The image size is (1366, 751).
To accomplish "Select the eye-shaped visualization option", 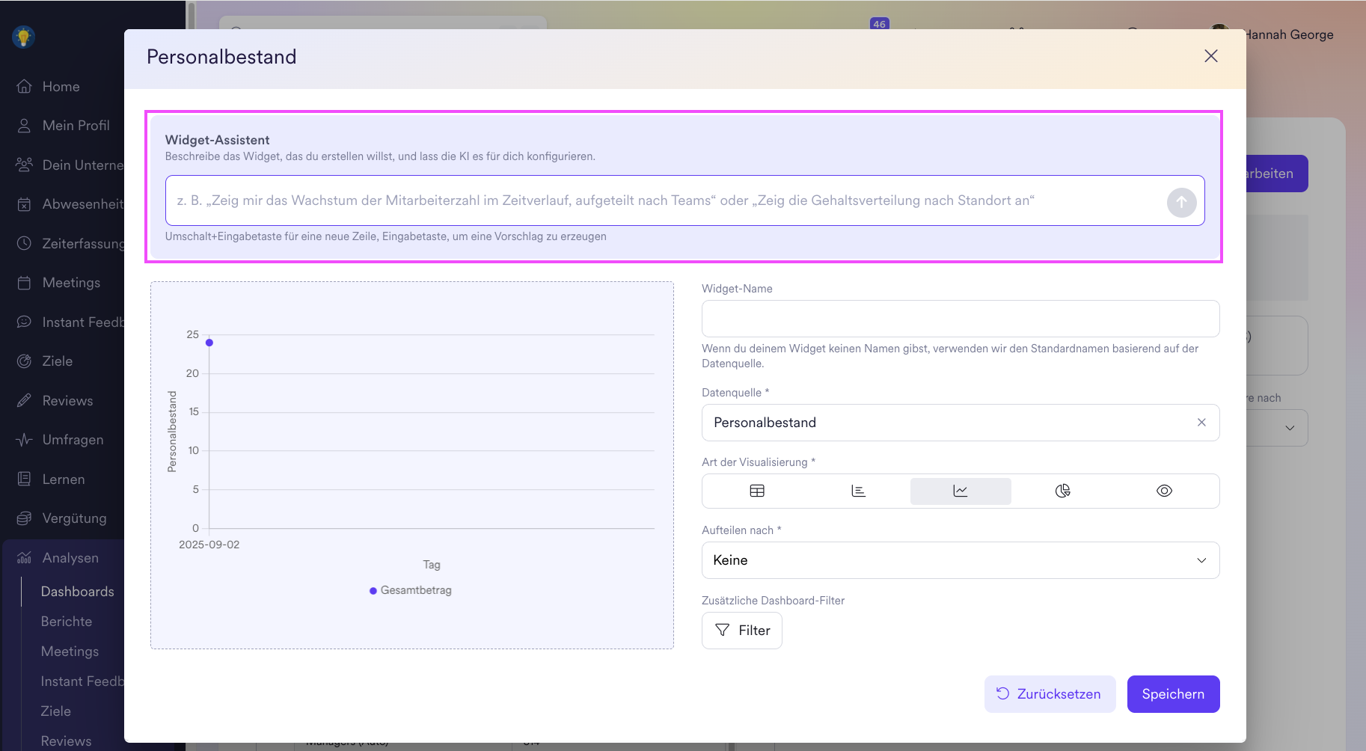I will [1164, 491].
